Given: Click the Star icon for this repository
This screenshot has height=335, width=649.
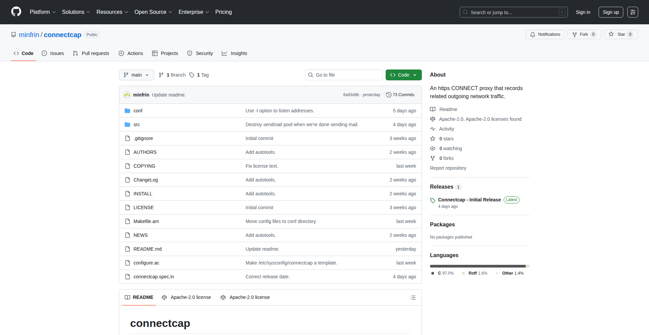Looking at the screenshot, I should coord(611,34).
